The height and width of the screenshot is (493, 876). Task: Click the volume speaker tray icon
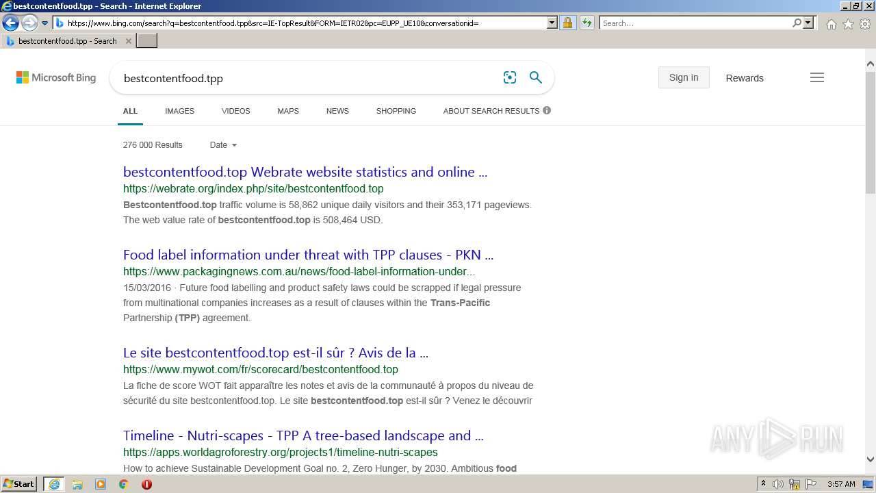click(x=778, y=484)
